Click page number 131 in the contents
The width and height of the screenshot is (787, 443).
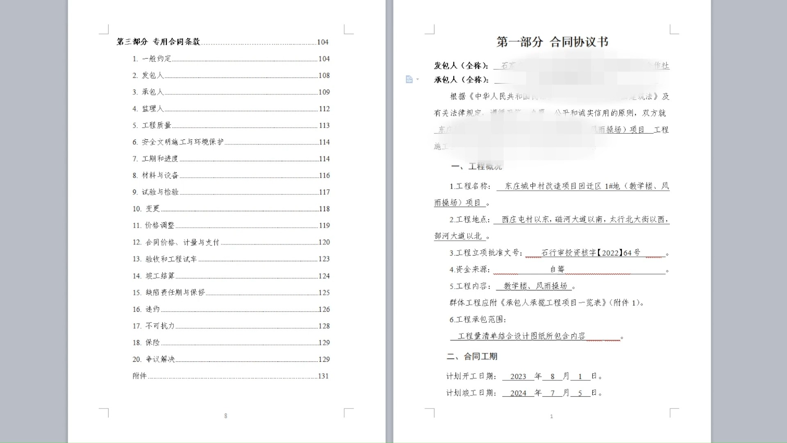click(323, 376)
